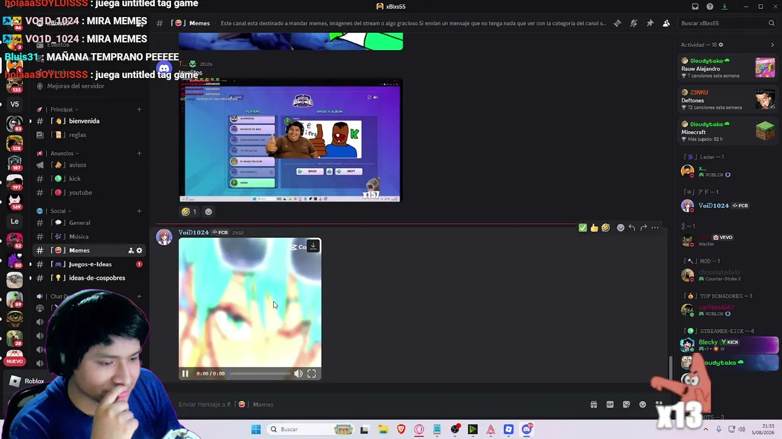Open activity settings gear next to Actividad
Viewport: 782px width, 439px height.
pyautogui.click(x=721, y=45)
